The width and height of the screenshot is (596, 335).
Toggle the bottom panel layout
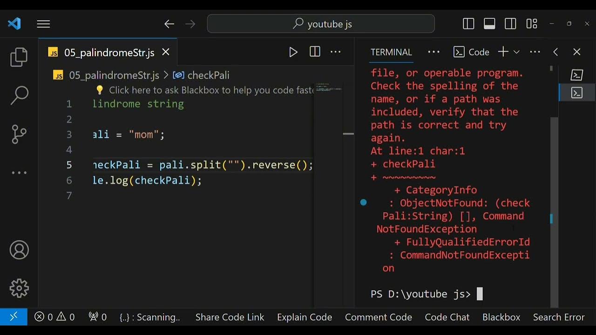(489, 24)
